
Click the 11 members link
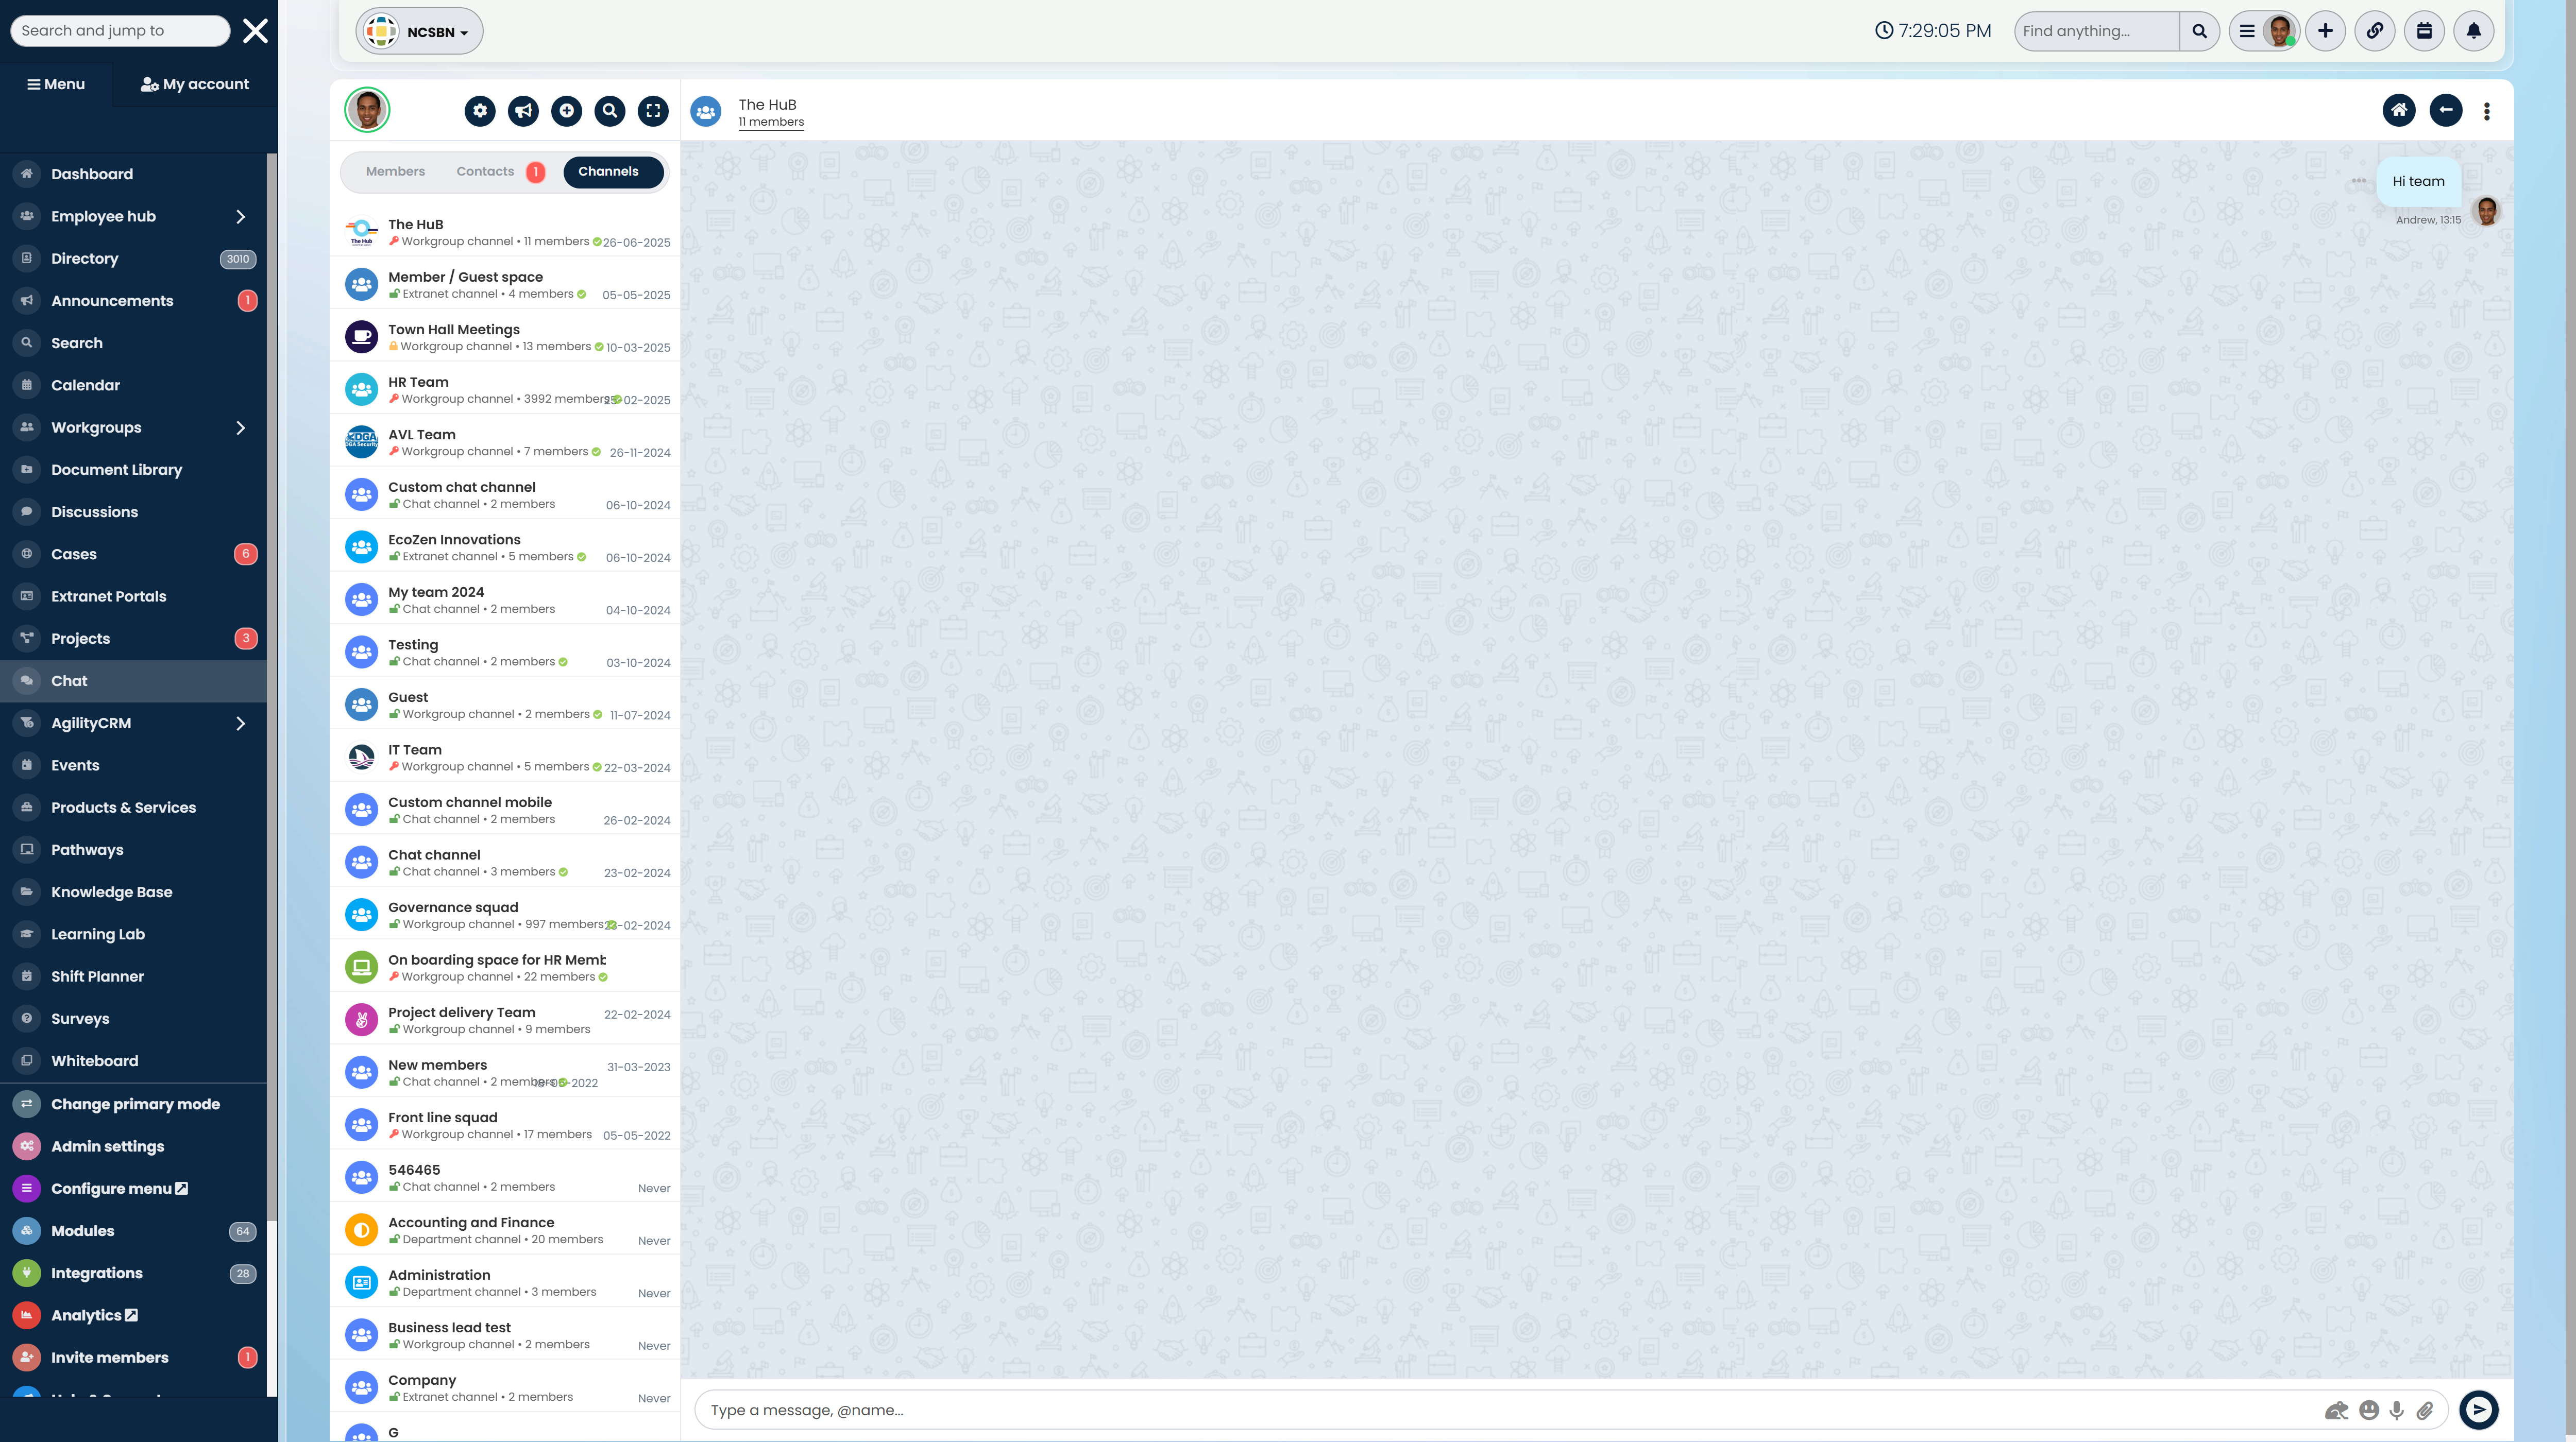tap(771, 122)
